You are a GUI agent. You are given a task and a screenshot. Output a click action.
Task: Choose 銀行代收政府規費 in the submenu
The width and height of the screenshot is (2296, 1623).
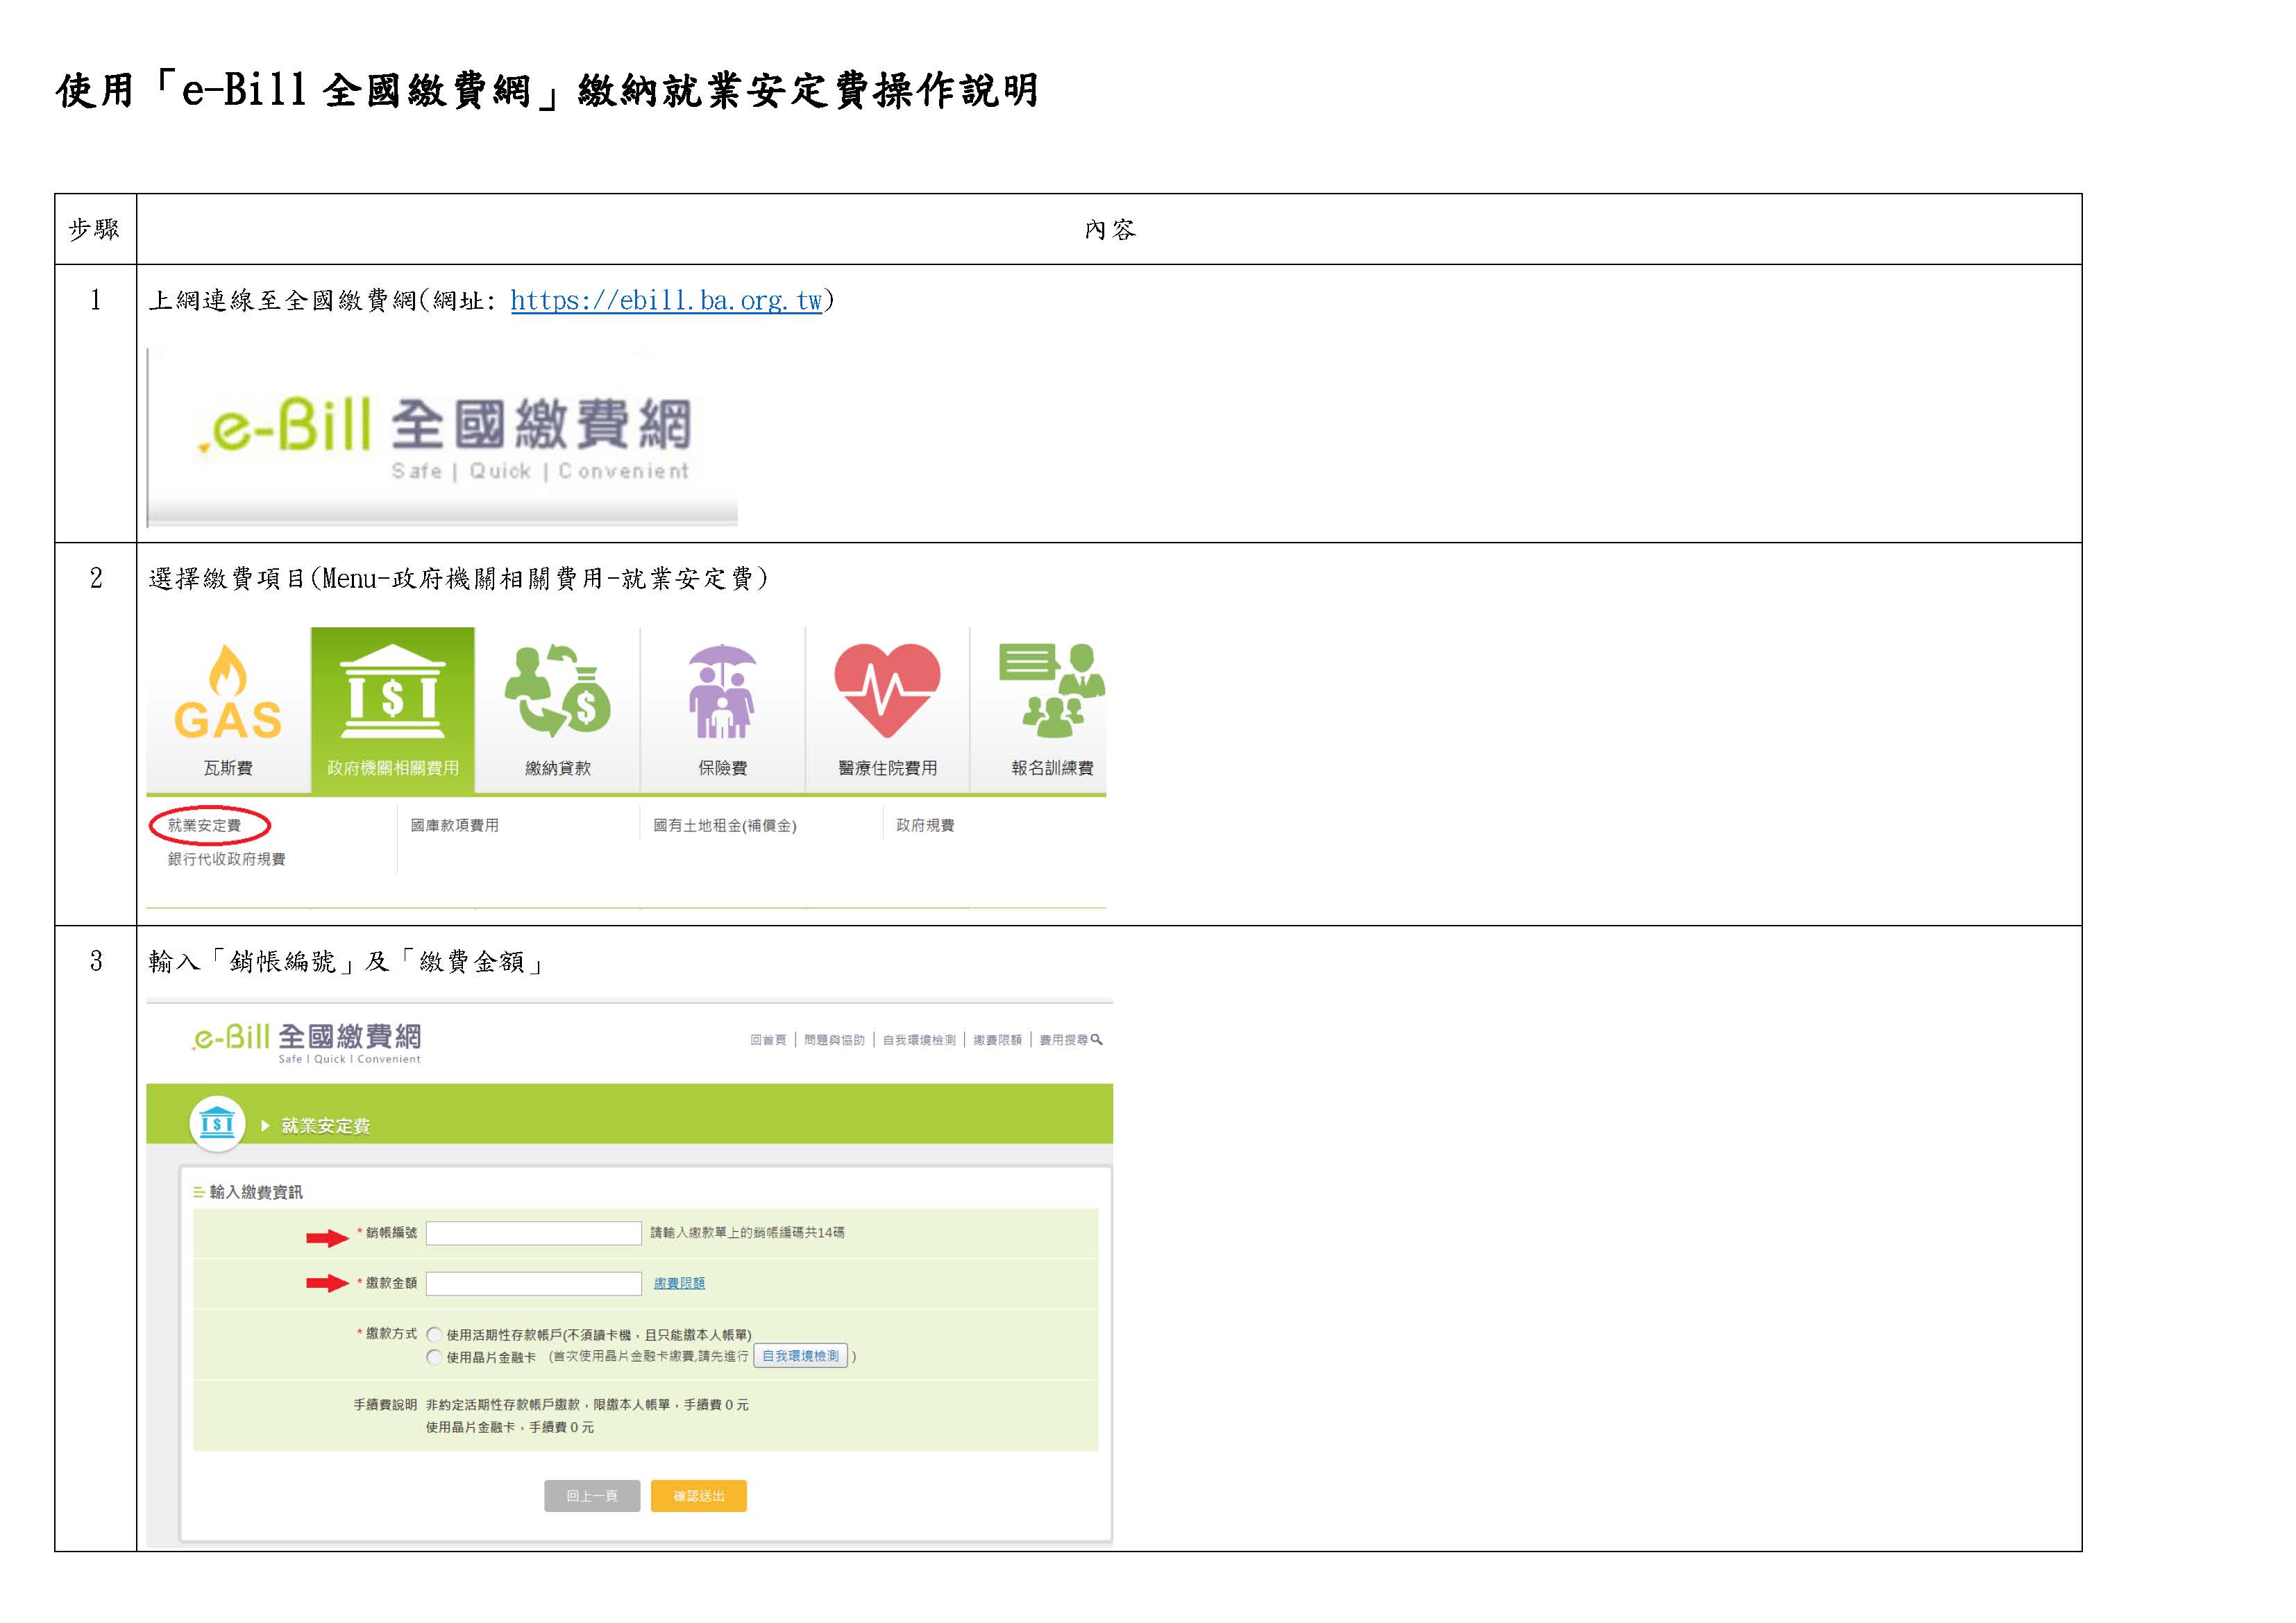coord(226,859)
